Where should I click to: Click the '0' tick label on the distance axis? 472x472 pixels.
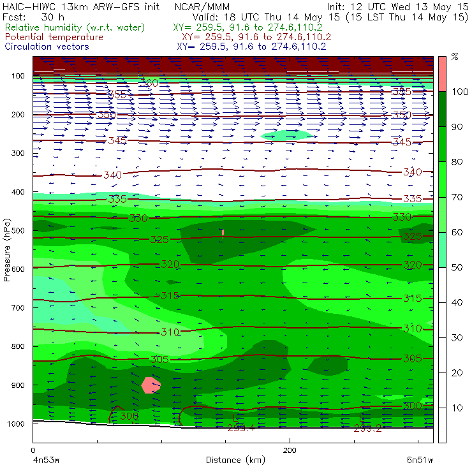(33, 450)
